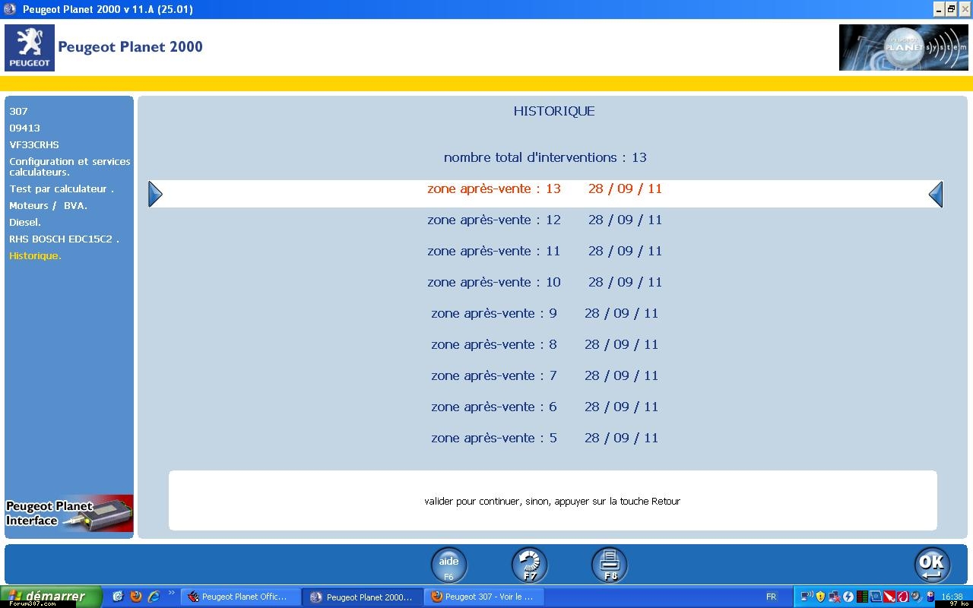973x608 pixels.
Task: Click the FR language indicator
Action: point(771,597)
